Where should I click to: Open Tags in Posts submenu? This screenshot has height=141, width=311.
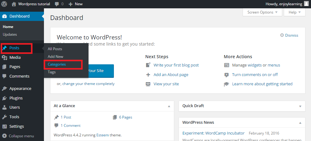point(52,72)
